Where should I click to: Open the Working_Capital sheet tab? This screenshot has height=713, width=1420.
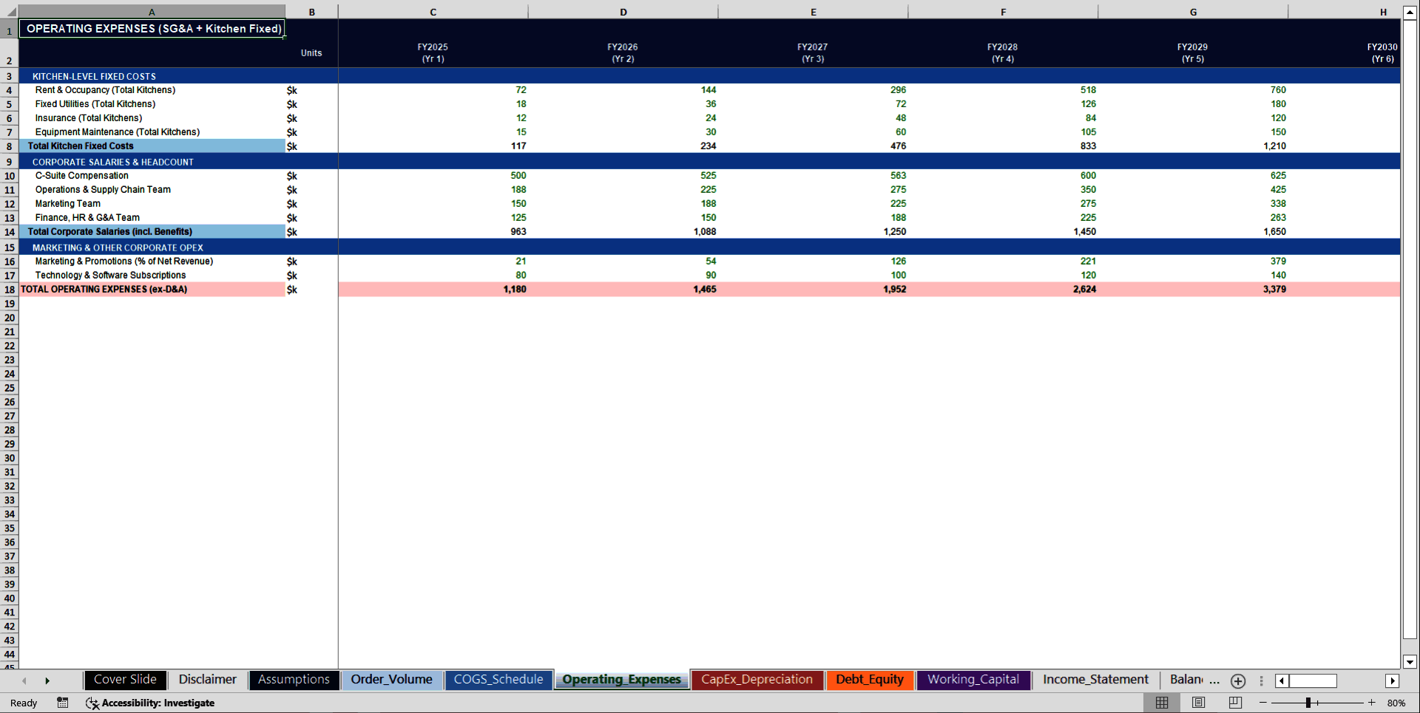pos(973,679)
